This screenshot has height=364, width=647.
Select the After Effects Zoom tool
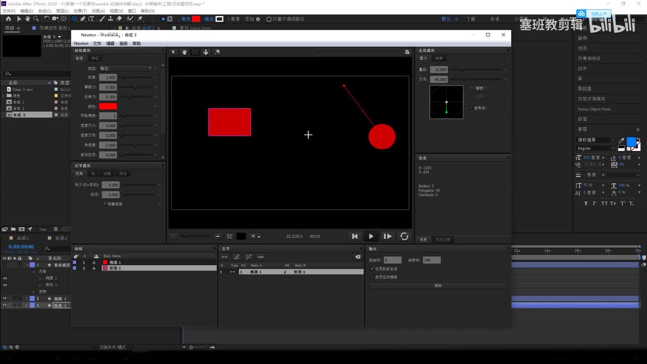36,19
